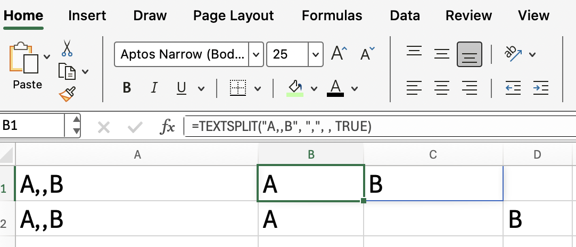
Task: Align text to middle of cell
Action: [x=441, y=54]
